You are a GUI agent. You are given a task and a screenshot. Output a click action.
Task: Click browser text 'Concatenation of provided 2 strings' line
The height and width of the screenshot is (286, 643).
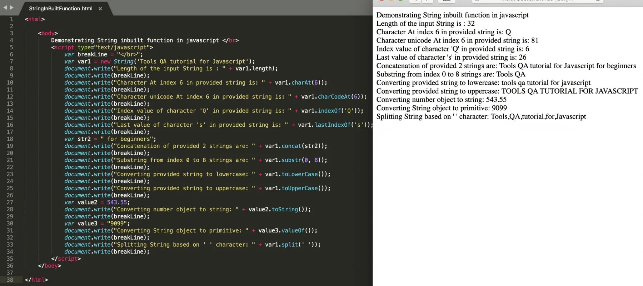pos(506,66)
